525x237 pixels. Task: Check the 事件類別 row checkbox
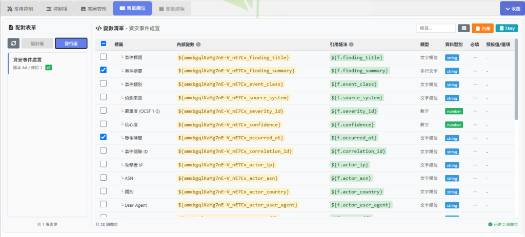(104, 83)
